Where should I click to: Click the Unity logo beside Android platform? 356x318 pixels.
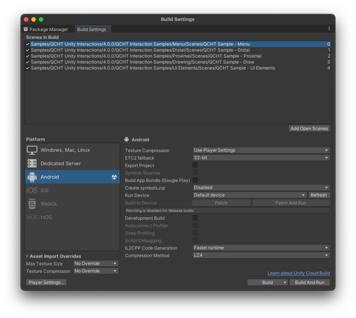coord(114,177)
